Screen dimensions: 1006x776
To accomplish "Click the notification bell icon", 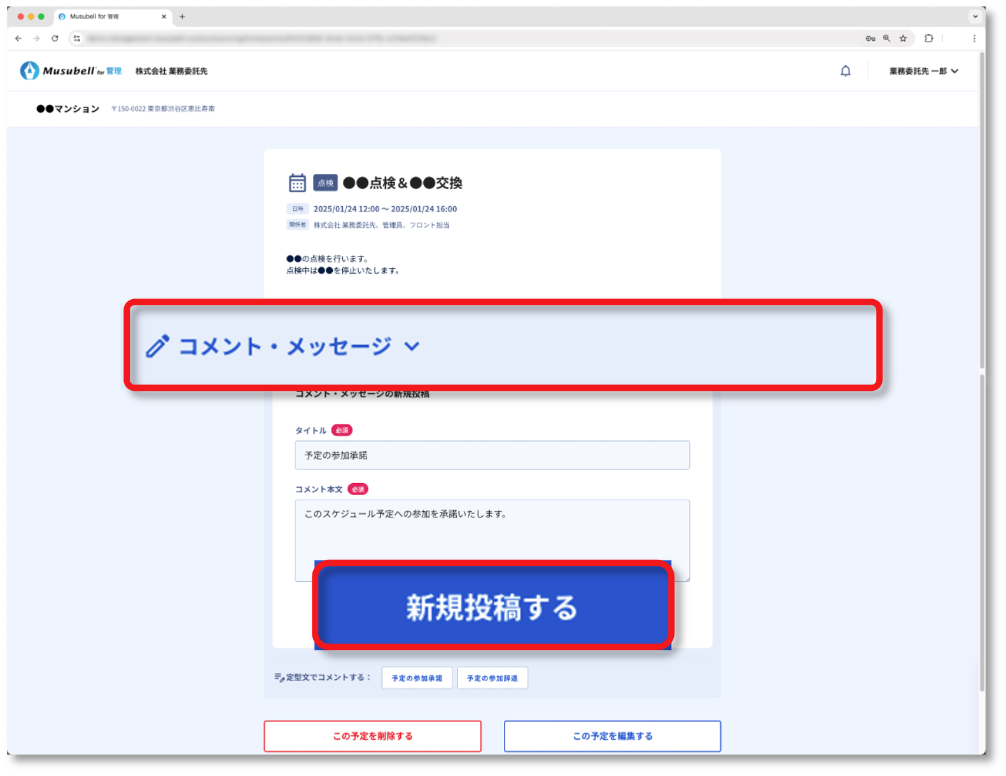I will (845, 71).
